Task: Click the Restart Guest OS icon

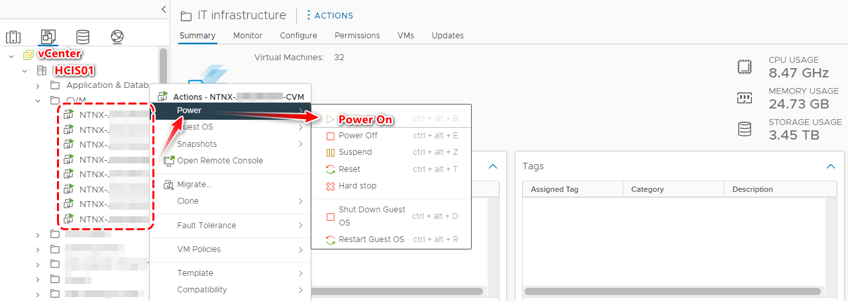Action: click(x=331, y=239)
